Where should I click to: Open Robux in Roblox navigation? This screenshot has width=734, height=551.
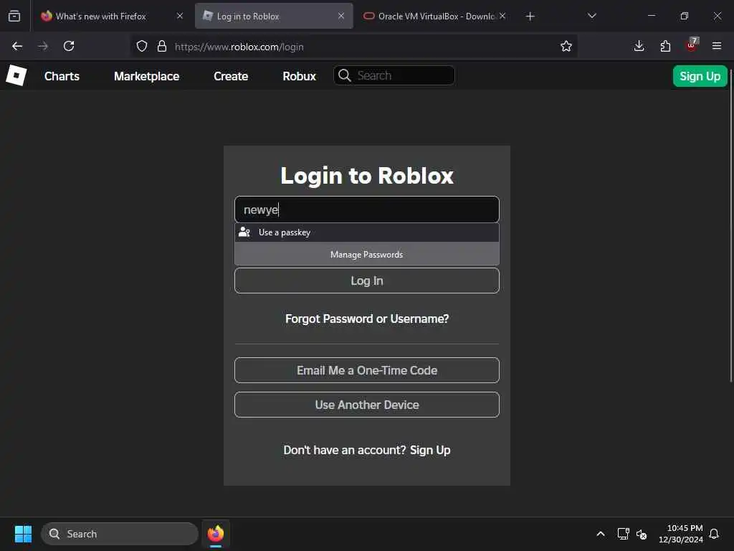point(299,76)
